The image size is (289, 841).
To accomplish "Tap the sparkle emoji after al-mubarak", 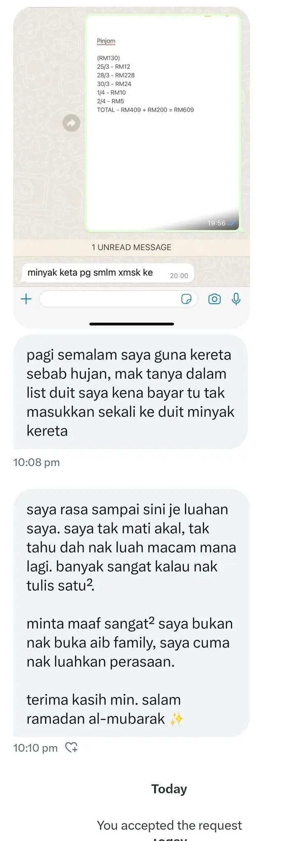I will pyautogui.click(x=177, y=719).
